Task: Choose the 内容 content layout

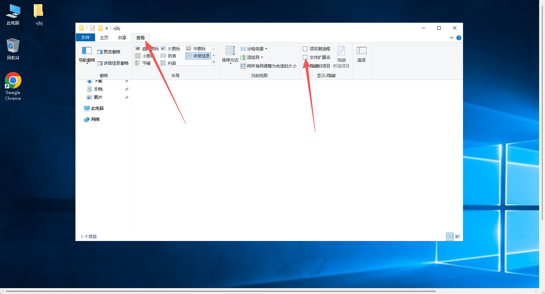Action: tap(169, 63)
